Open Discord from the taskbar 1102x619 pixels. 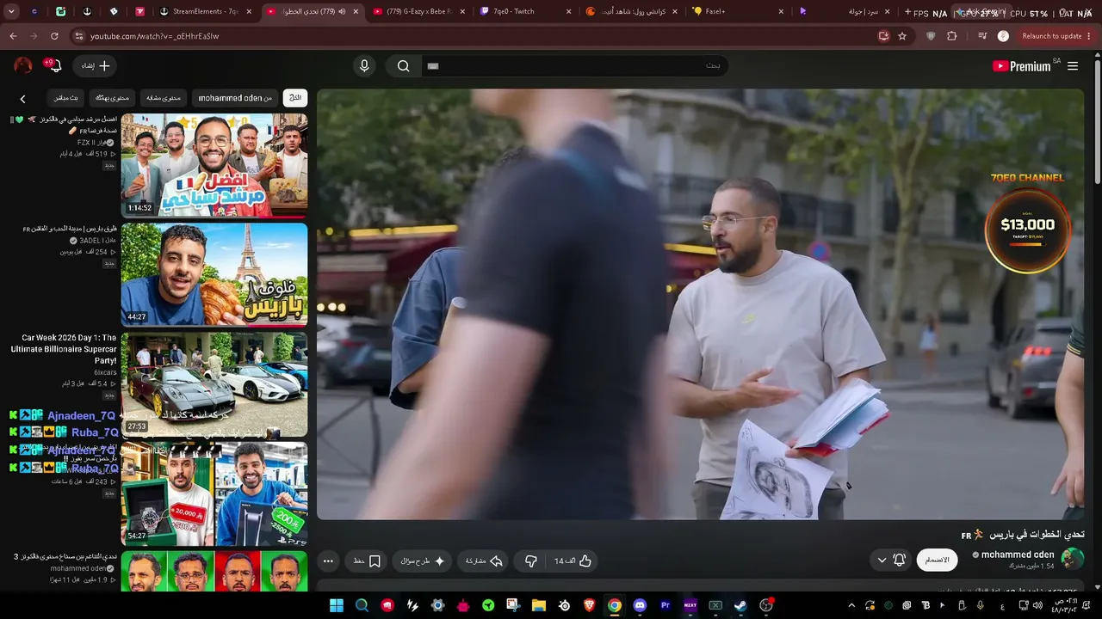coord(640,605)
